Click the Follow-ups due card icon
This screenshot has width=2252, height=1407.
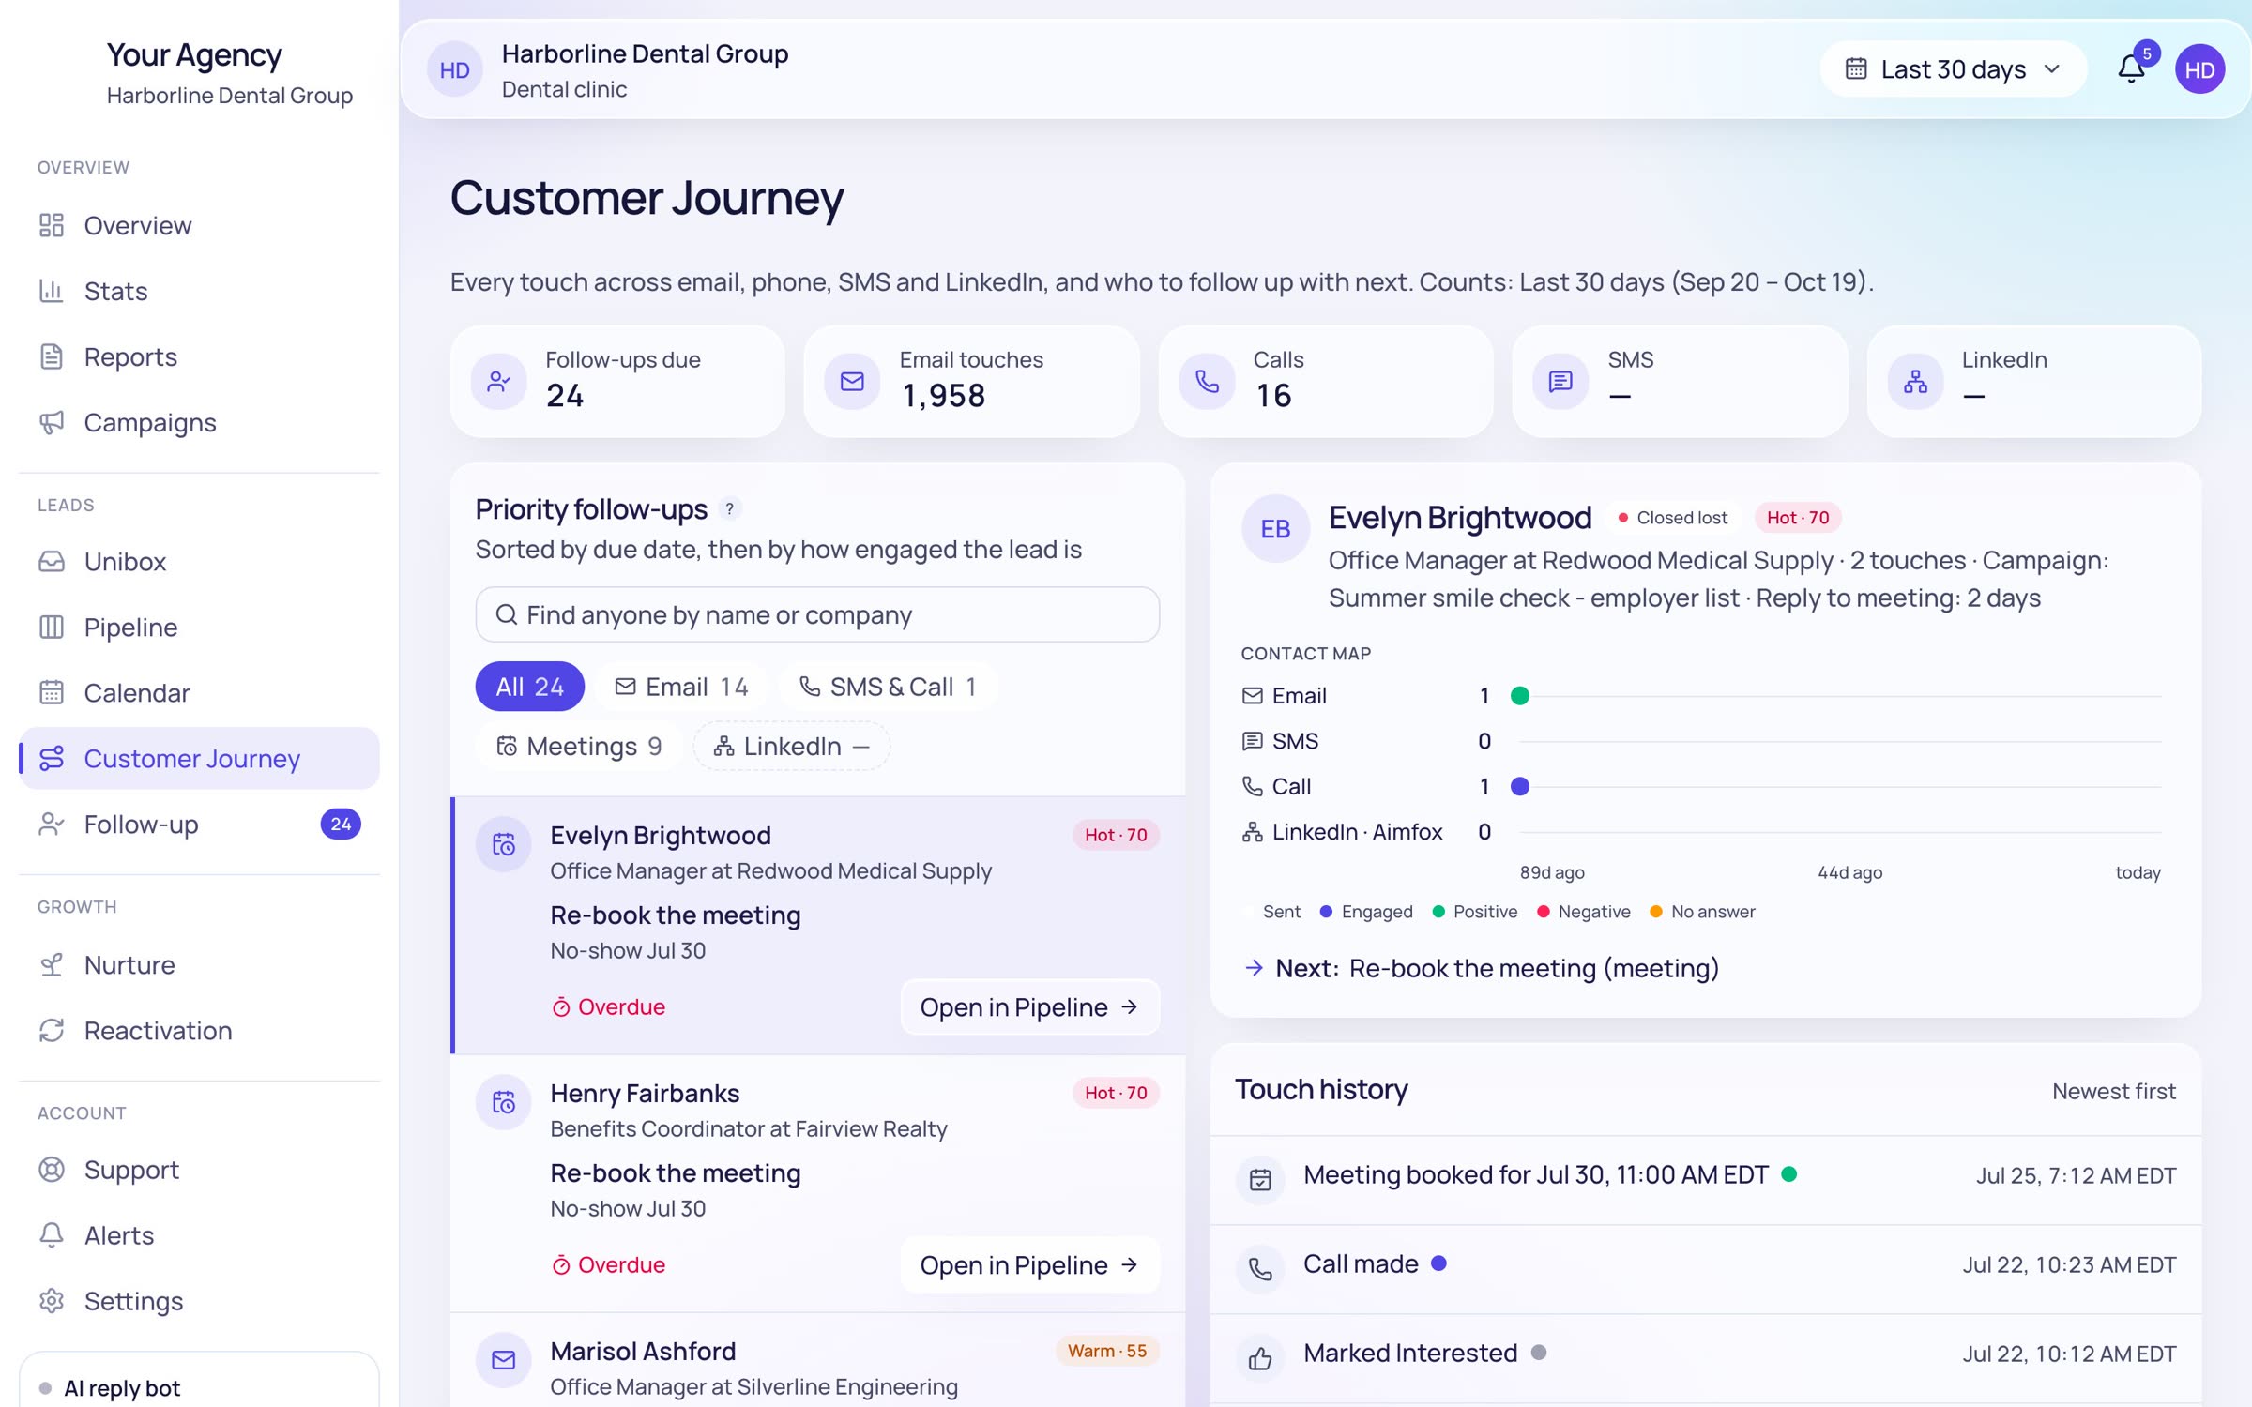[499, 382]
